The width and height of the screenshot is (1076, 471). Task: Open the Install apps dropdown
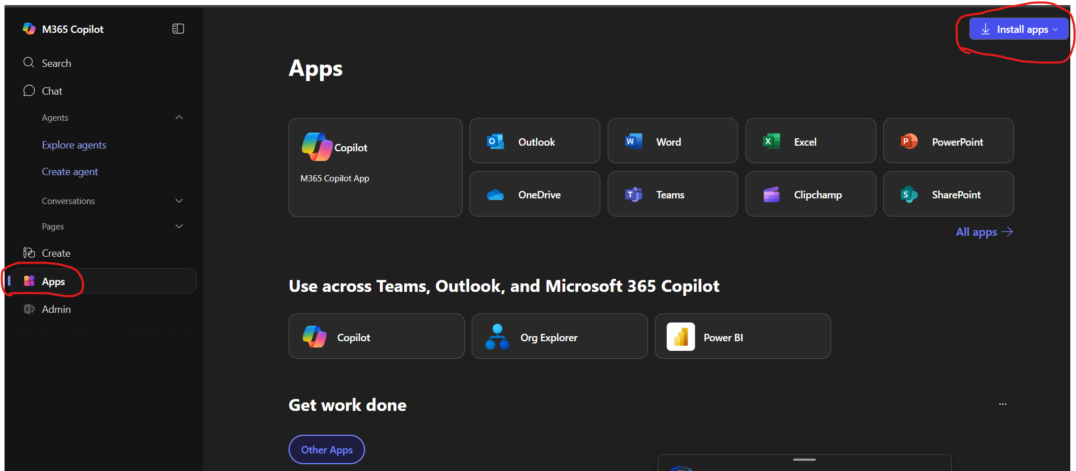(x=1018, y=29)
